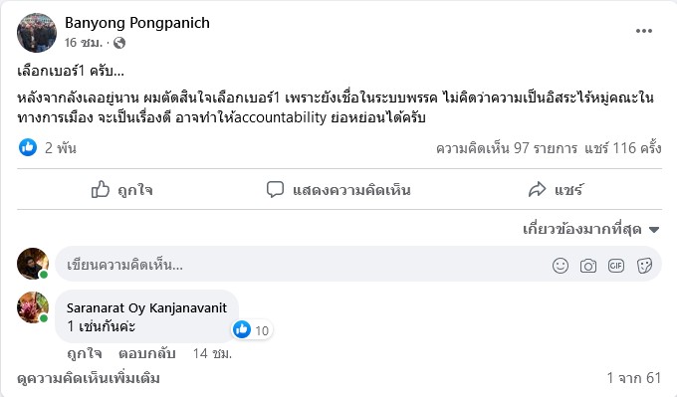Click the blue like reaction icon under post
The image size is (677, 397).
pos(28,147)
